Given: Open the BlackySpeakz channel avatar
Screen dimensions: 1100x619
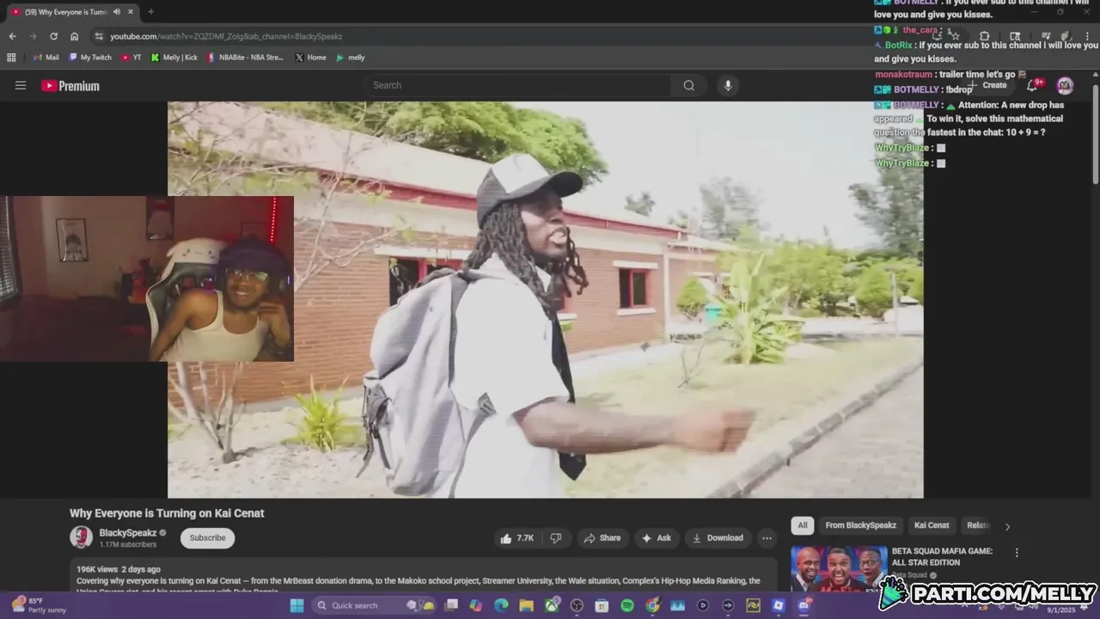Looking at the screenshot, I should tap(81, 537).
